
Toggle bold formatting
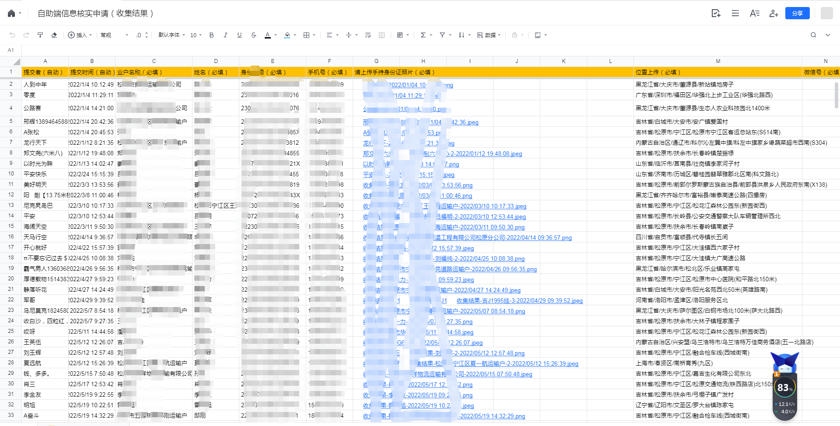tap(212, 35)
